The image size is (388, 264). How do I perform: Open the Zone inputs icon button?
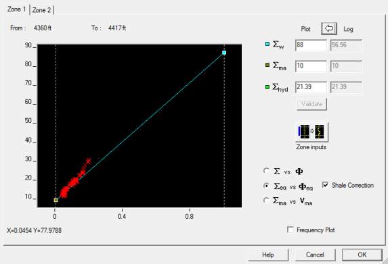[311, 132]
